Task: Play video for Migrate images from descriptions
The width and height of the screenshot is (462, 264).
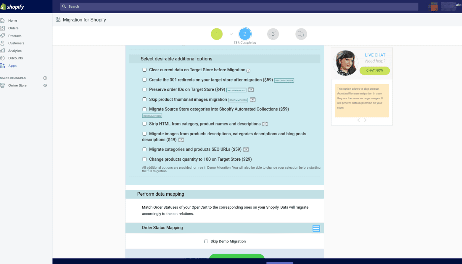Action: [x=181, y=140]
